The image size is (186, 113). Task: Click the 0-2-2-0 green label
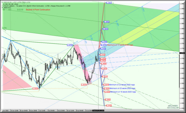pyautogui.click(x=20, y=10)
